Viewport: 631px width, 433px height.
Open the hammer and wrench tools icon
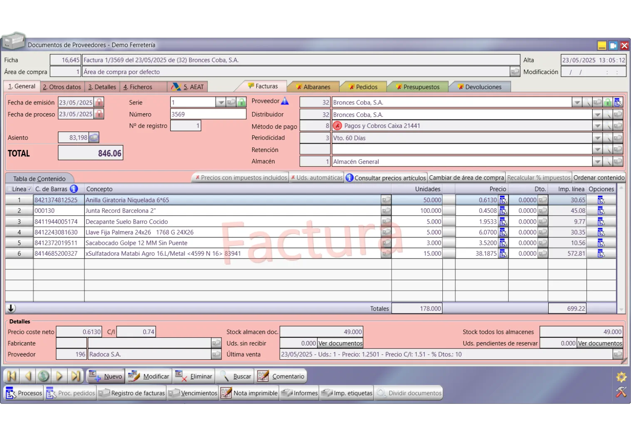pyautogui.click(x=621, y=392)
